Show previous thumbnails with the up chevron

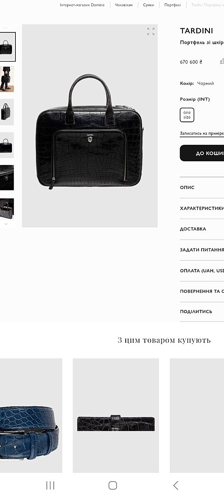click(x=5, y=28)
